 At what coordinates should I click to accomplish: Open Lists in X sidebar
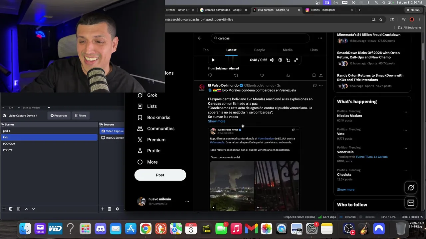point(147,106)
